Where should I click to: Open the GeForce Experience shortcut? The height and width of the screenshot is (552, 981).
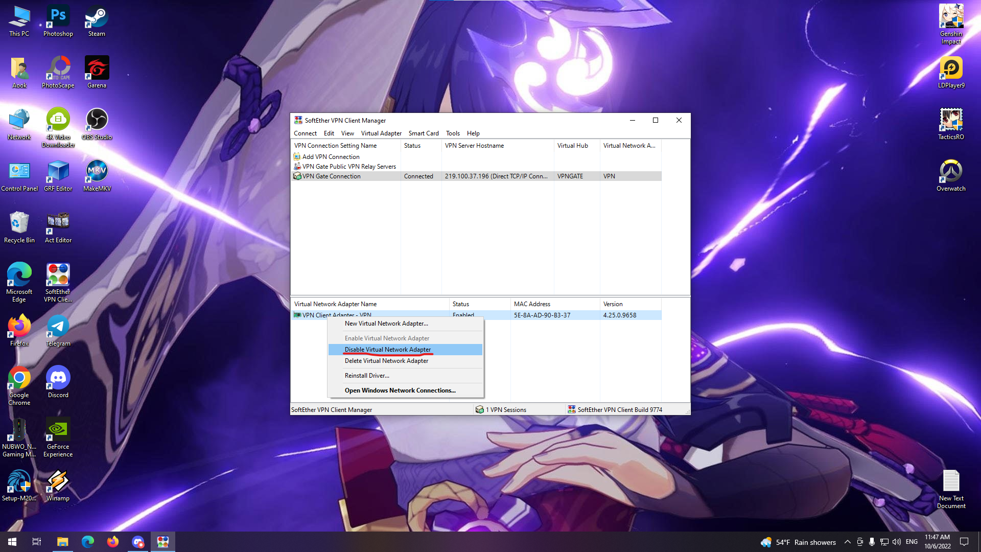point(58,438)
